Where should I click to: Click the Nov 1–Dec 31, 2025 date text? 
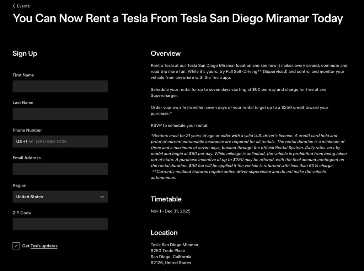171,211
